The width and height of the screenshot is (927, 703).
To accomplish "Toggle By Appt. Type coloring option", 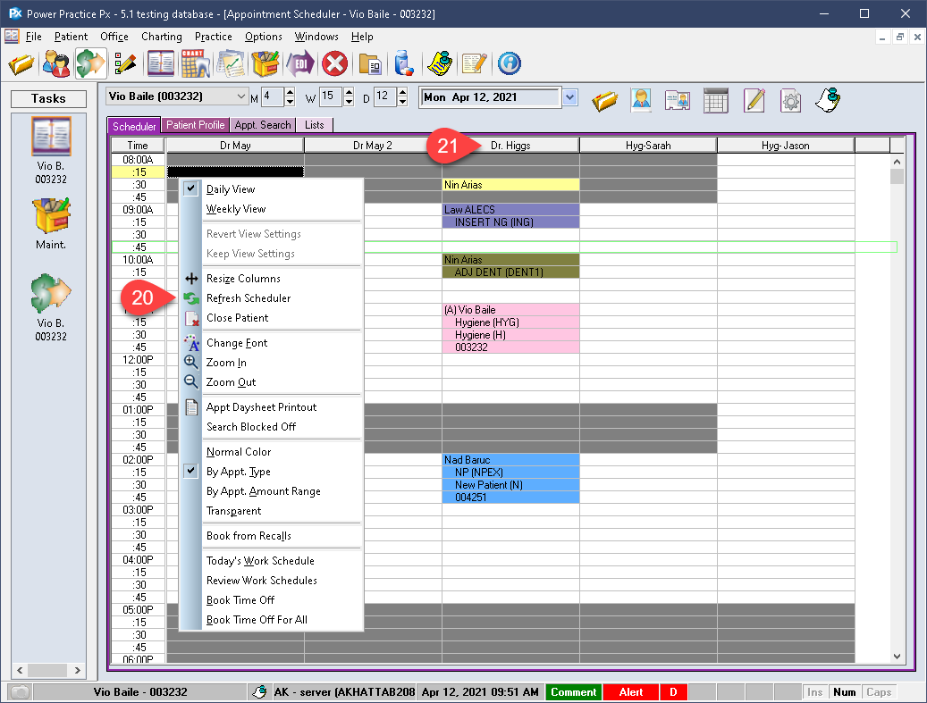I will tap(239, 472).
